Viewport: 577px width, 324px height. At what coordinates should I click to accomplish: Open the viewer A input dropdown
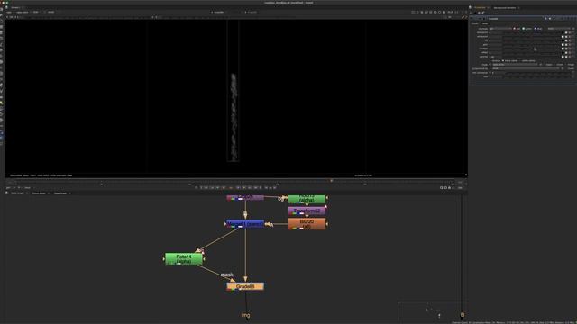click(219, 12)
